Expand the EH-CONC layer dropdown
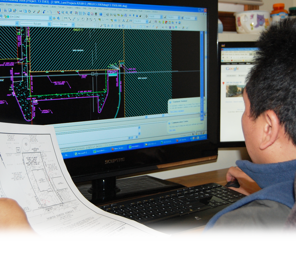Viewport: 296px width, 253px height. pos(50,18)
